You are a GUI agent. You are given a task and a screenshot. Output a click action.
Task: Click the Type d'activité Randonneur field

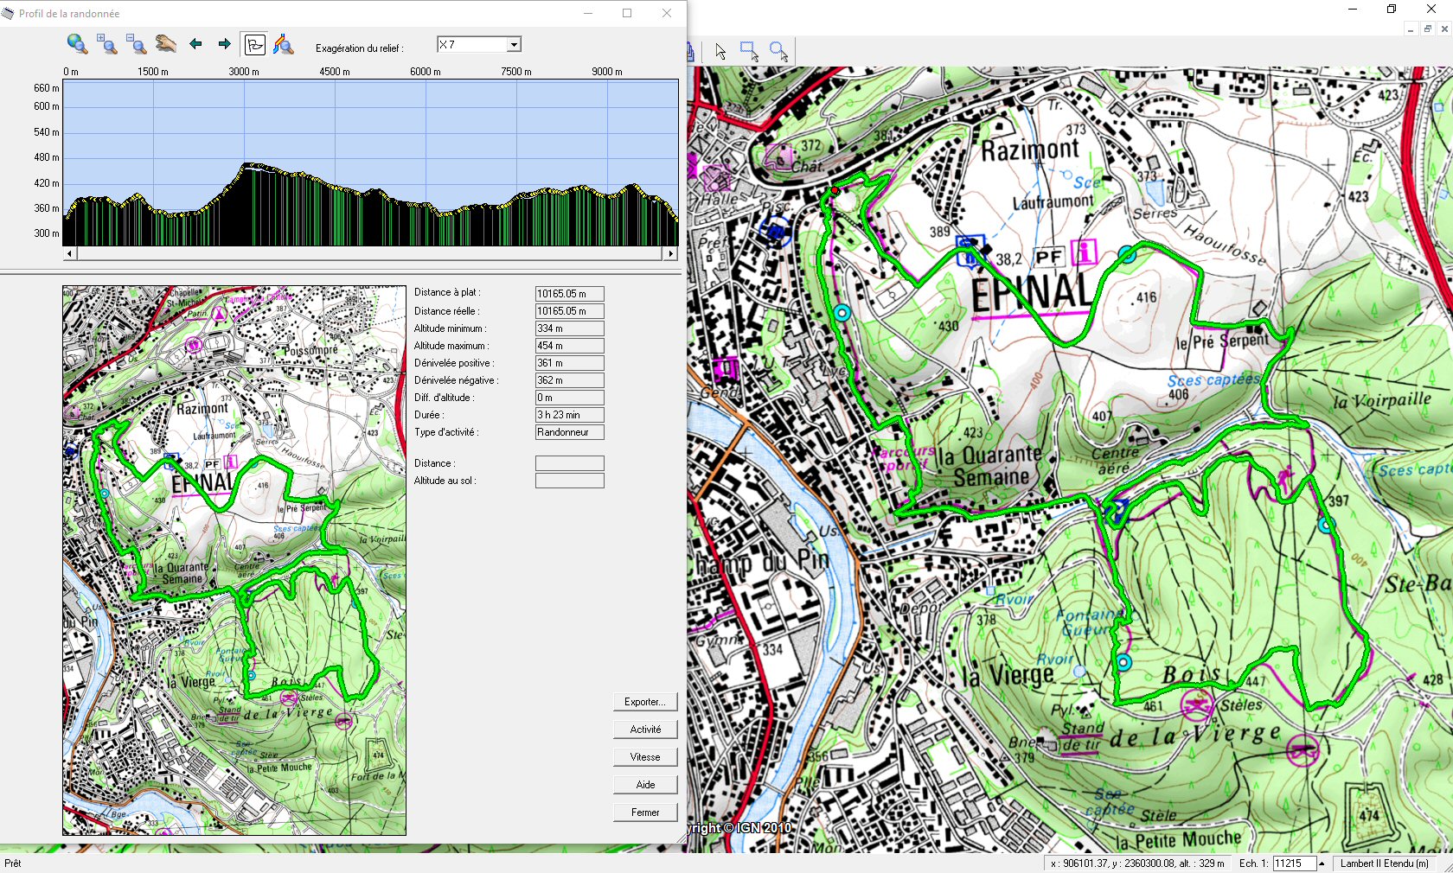[569, 432]
